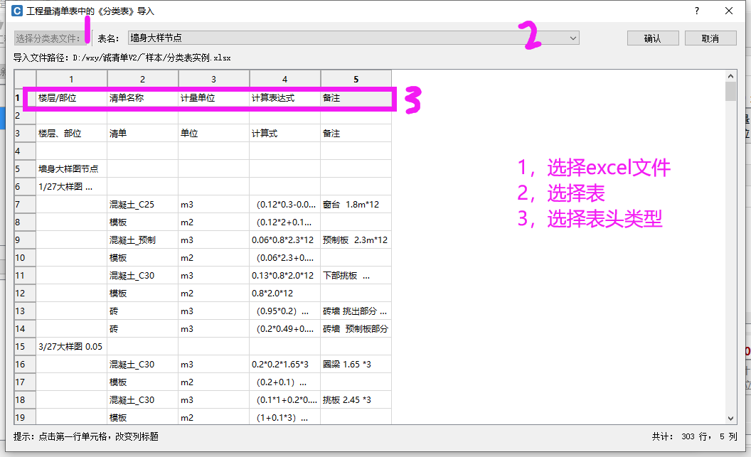
Task: Click cell m2 in row 8
Action: coord(213,222)
